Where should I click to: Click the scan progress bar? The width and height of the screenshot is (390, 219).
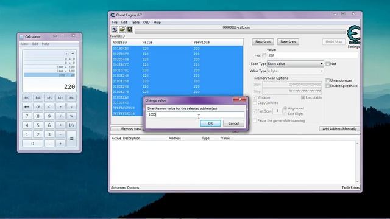240,32
